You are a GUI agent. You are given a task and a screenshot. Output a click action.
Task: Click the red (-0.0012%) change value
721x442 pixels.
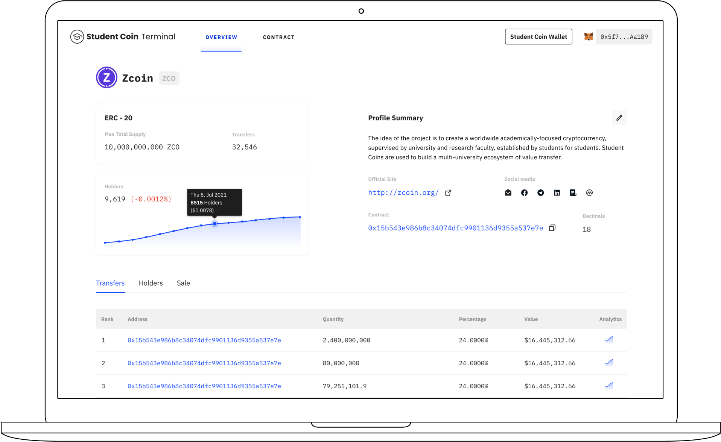pos(151,199)
